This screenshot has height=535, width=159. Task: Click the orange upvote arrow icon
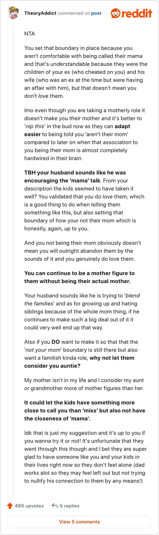point(10,505)
